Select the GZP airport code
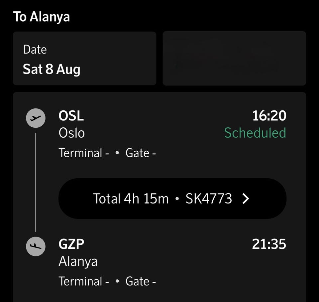Viewport: 319px width, 302px height. click(x=71, y=244)
